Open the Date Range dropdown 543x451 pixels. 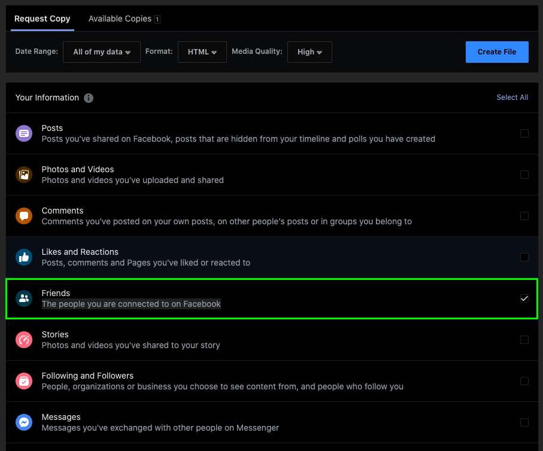coord(102,52)
